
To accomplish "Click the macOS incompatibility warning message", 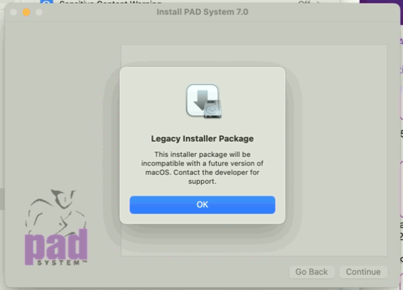I will point(202,168).
